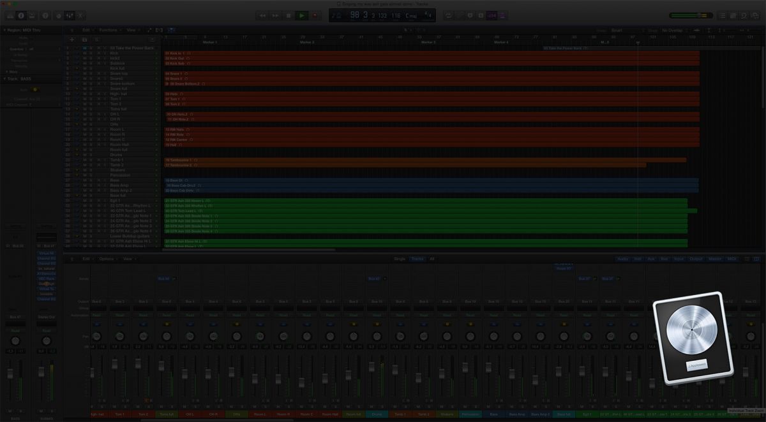Click the Quick Help question mark icon
The image size is (766, 422).
(43, 16)
